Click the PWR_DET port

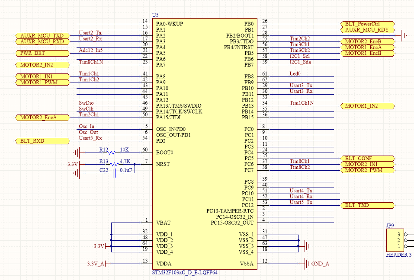tap(42, 53)
